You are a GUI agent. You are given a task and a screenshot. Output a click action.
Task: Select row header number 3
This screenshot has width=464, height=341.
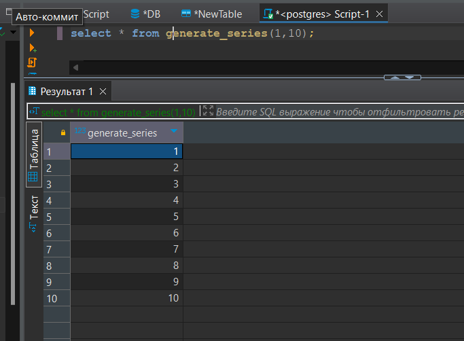click(57, 184)
